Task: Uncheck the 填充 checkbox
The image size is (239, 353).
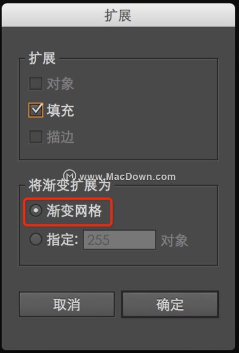Action: point(36,110)
